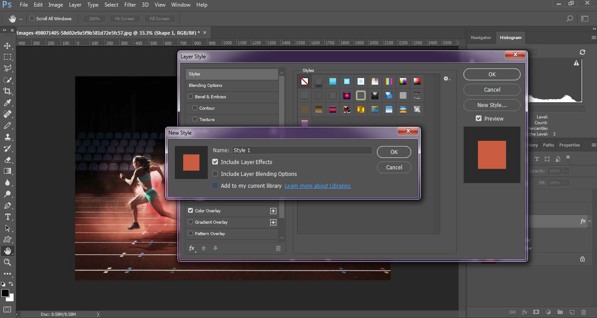This screenshot has height=318, width=597.
Task: Click the plus button beside Color Overlay
Action: click(x=273, y=211)
